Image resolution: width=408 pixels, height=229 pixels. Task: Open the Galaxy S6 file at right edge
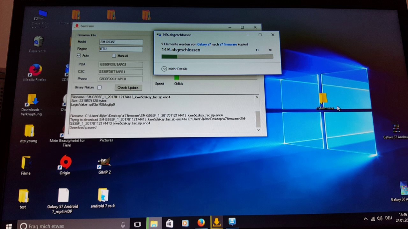(x=400, y=192)
